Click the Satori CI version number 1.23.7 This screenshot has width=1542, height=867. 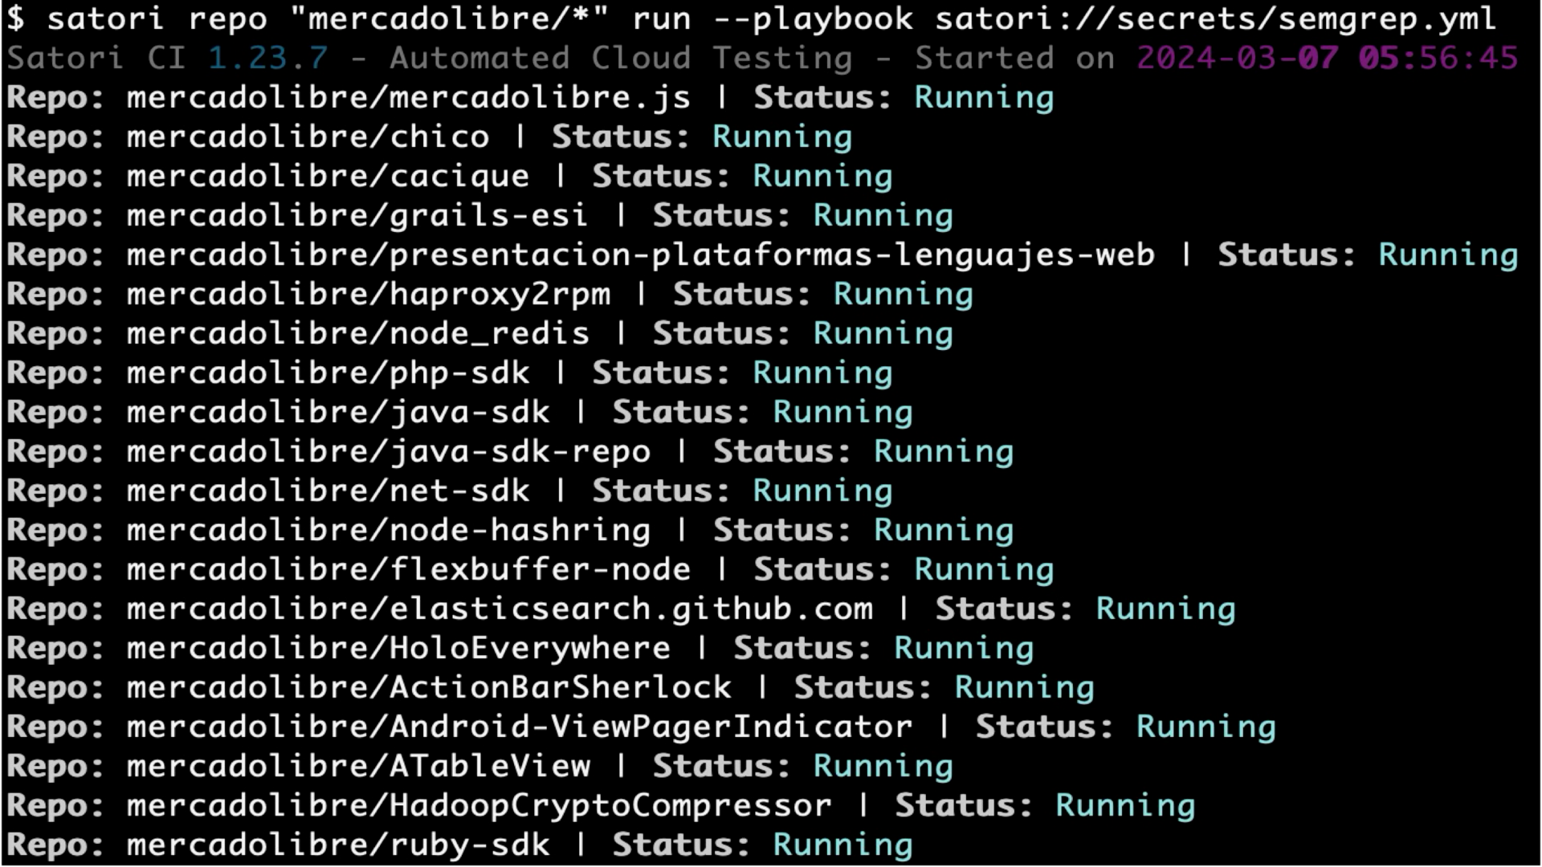(x=267, y=59)
